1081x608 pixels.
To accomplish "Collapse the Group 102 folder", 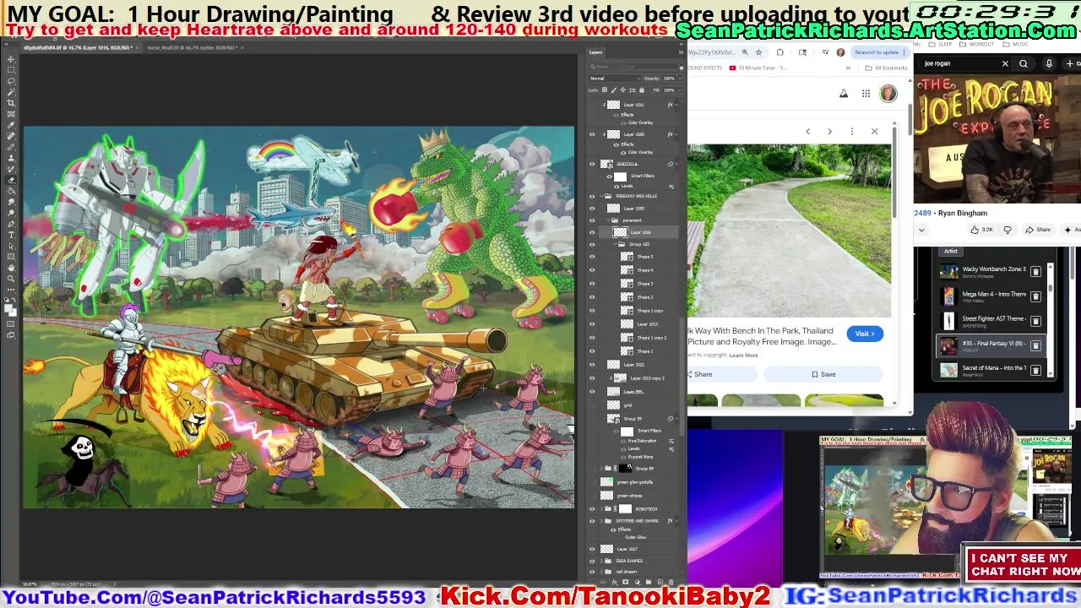I will [616, 244].
